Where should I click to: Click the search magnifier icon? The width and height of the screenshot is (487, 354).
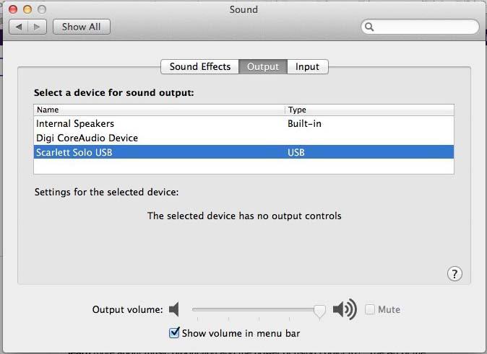click(x=369, y=27)
